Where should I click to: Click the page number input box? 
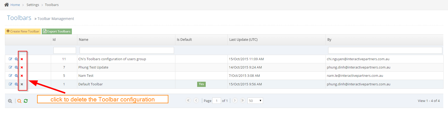tap(216, 101)
